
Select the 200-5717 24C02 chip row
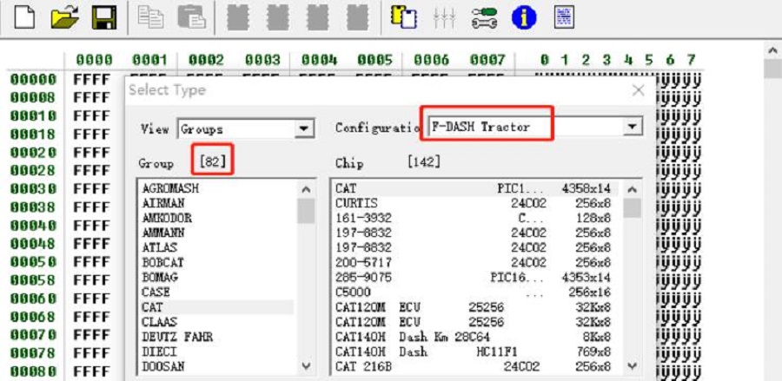(476, 262)
